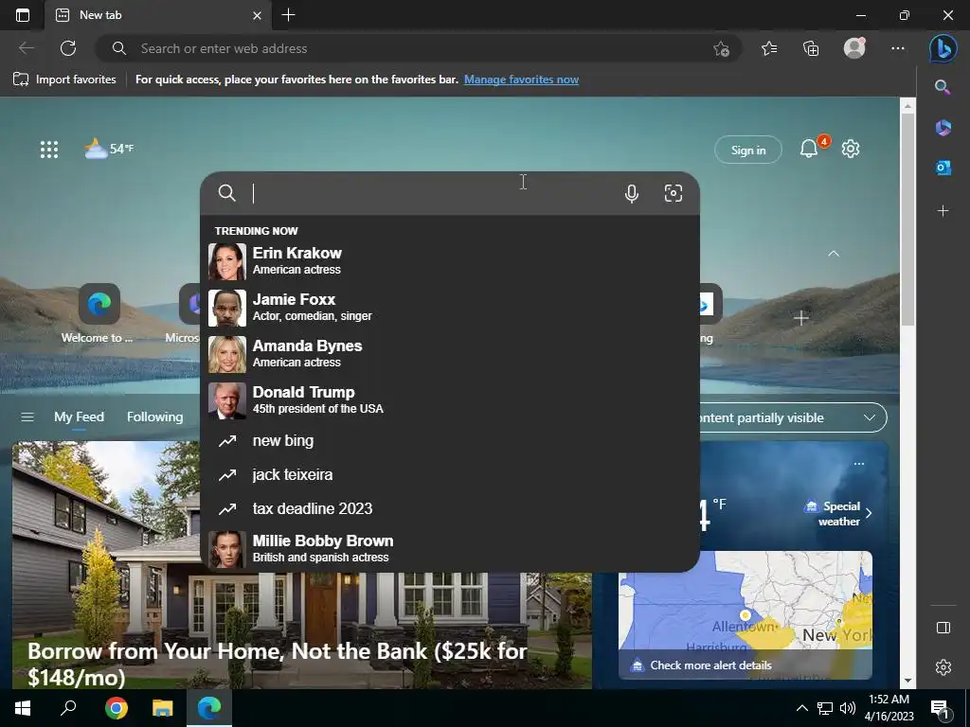Viewport: 970px width, 727px height.
Task: Open the Microsoft 365 sidebar icon
Action: click(x=943, y=128)
